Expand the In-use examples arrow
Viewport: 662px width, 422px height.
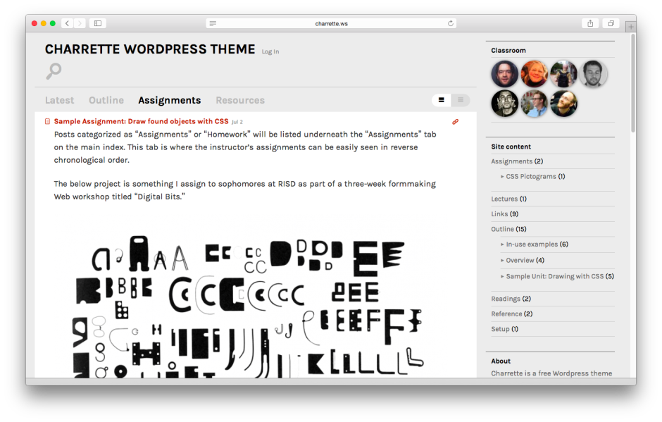[502, 244]
